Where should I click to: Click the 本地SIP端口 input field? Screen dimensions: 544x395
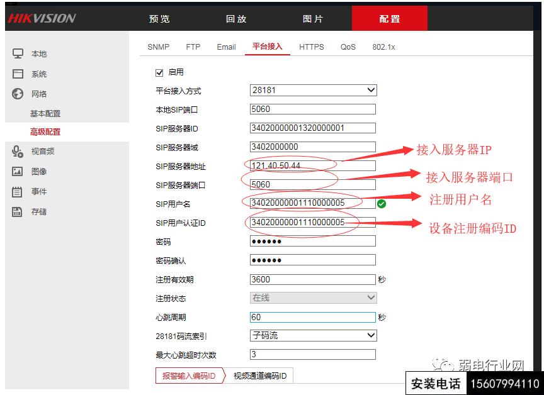click(312, 109)
